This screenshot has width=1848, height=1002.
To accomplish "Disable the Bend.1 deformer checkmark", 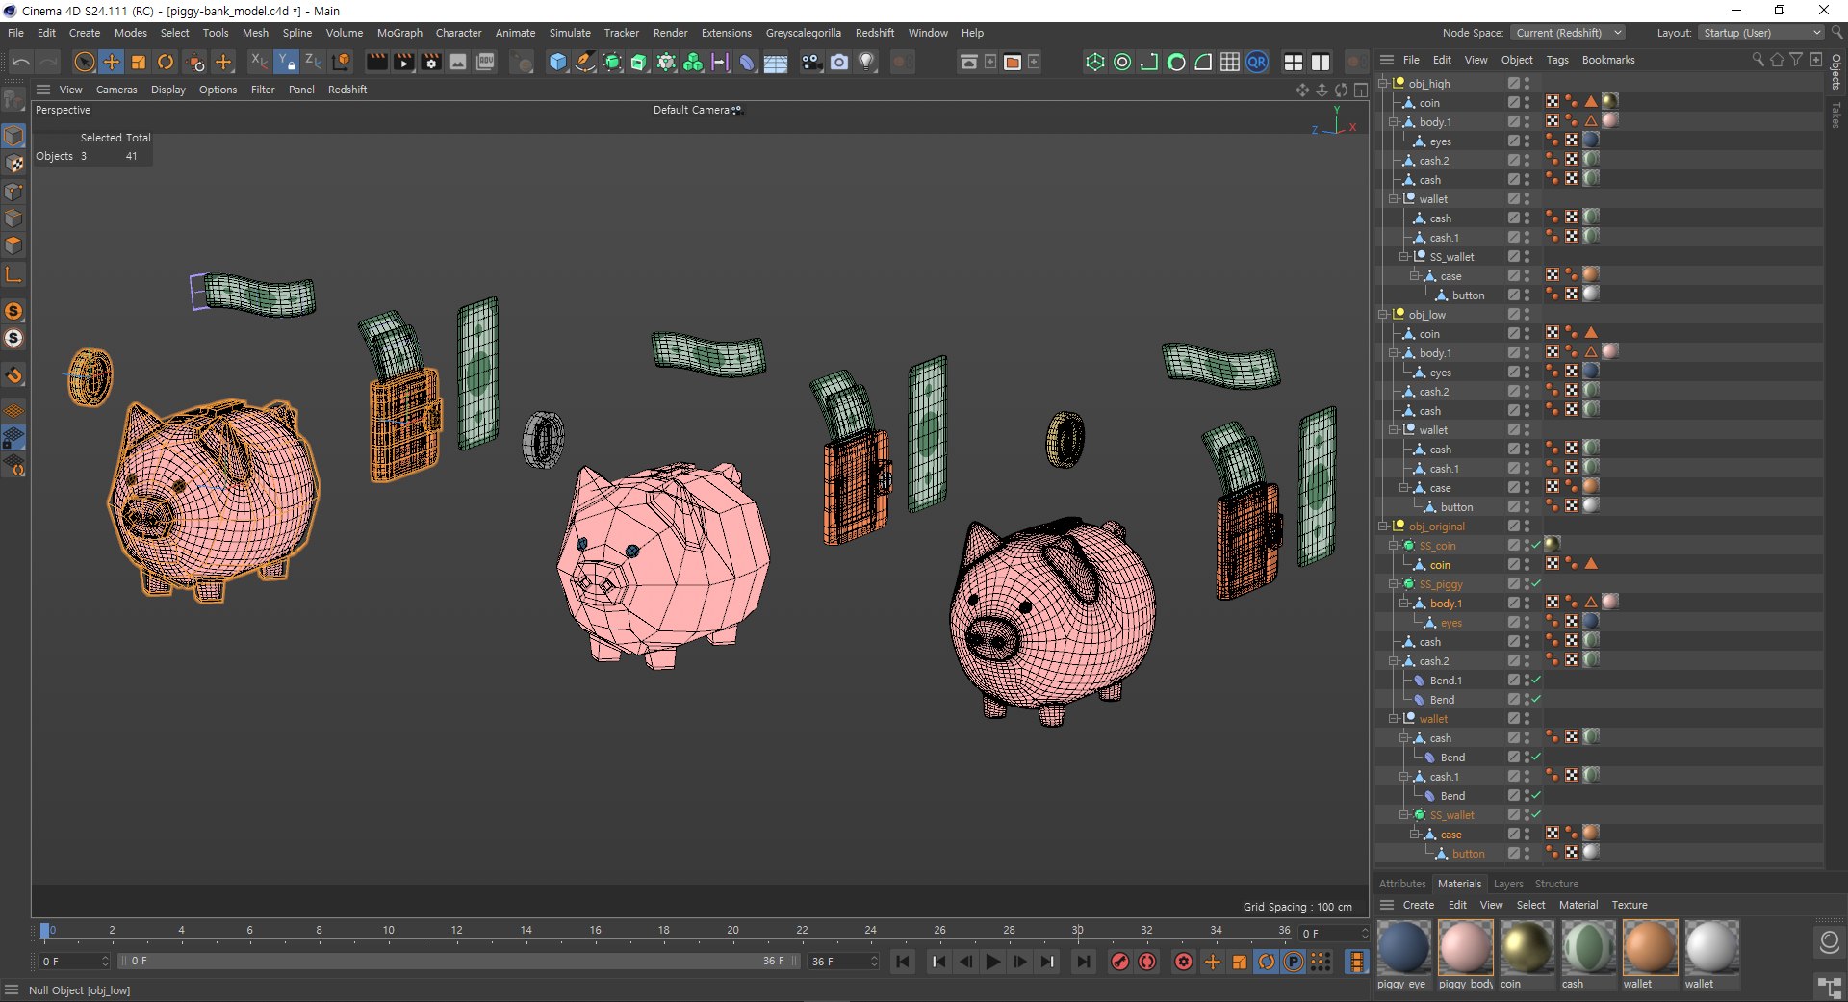I will click(1536, 681).
